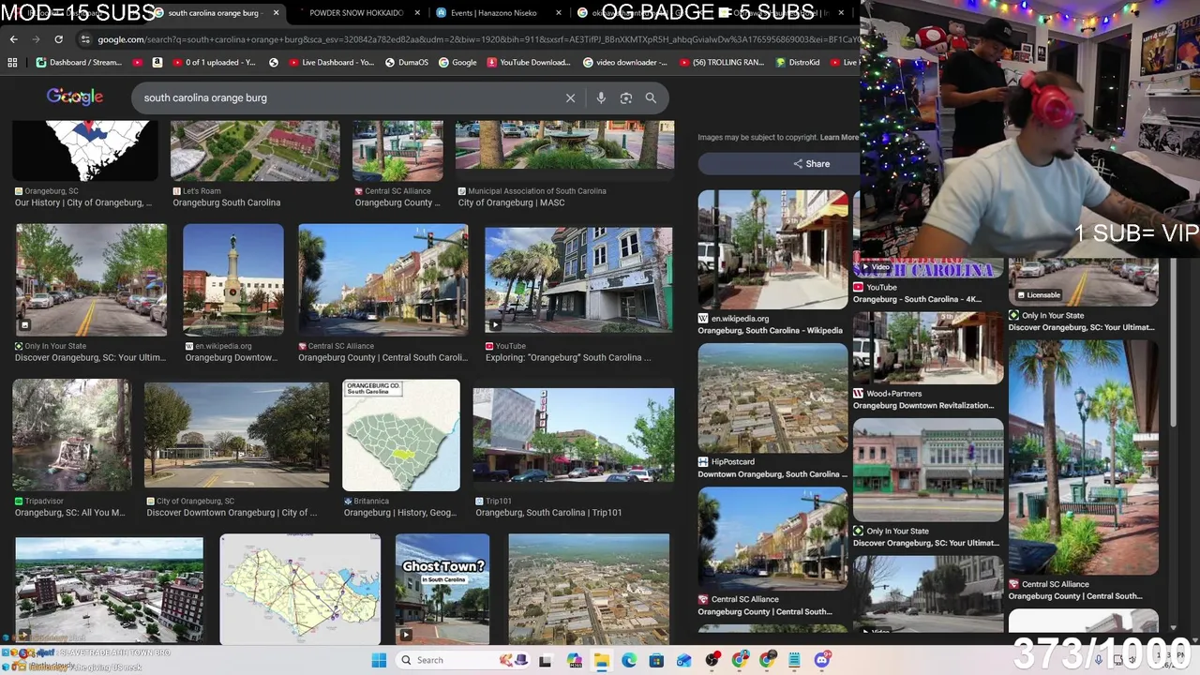1200x675 pixels.
Task: Open the Live Dashboard bookmark
Action: coord(332,63)
